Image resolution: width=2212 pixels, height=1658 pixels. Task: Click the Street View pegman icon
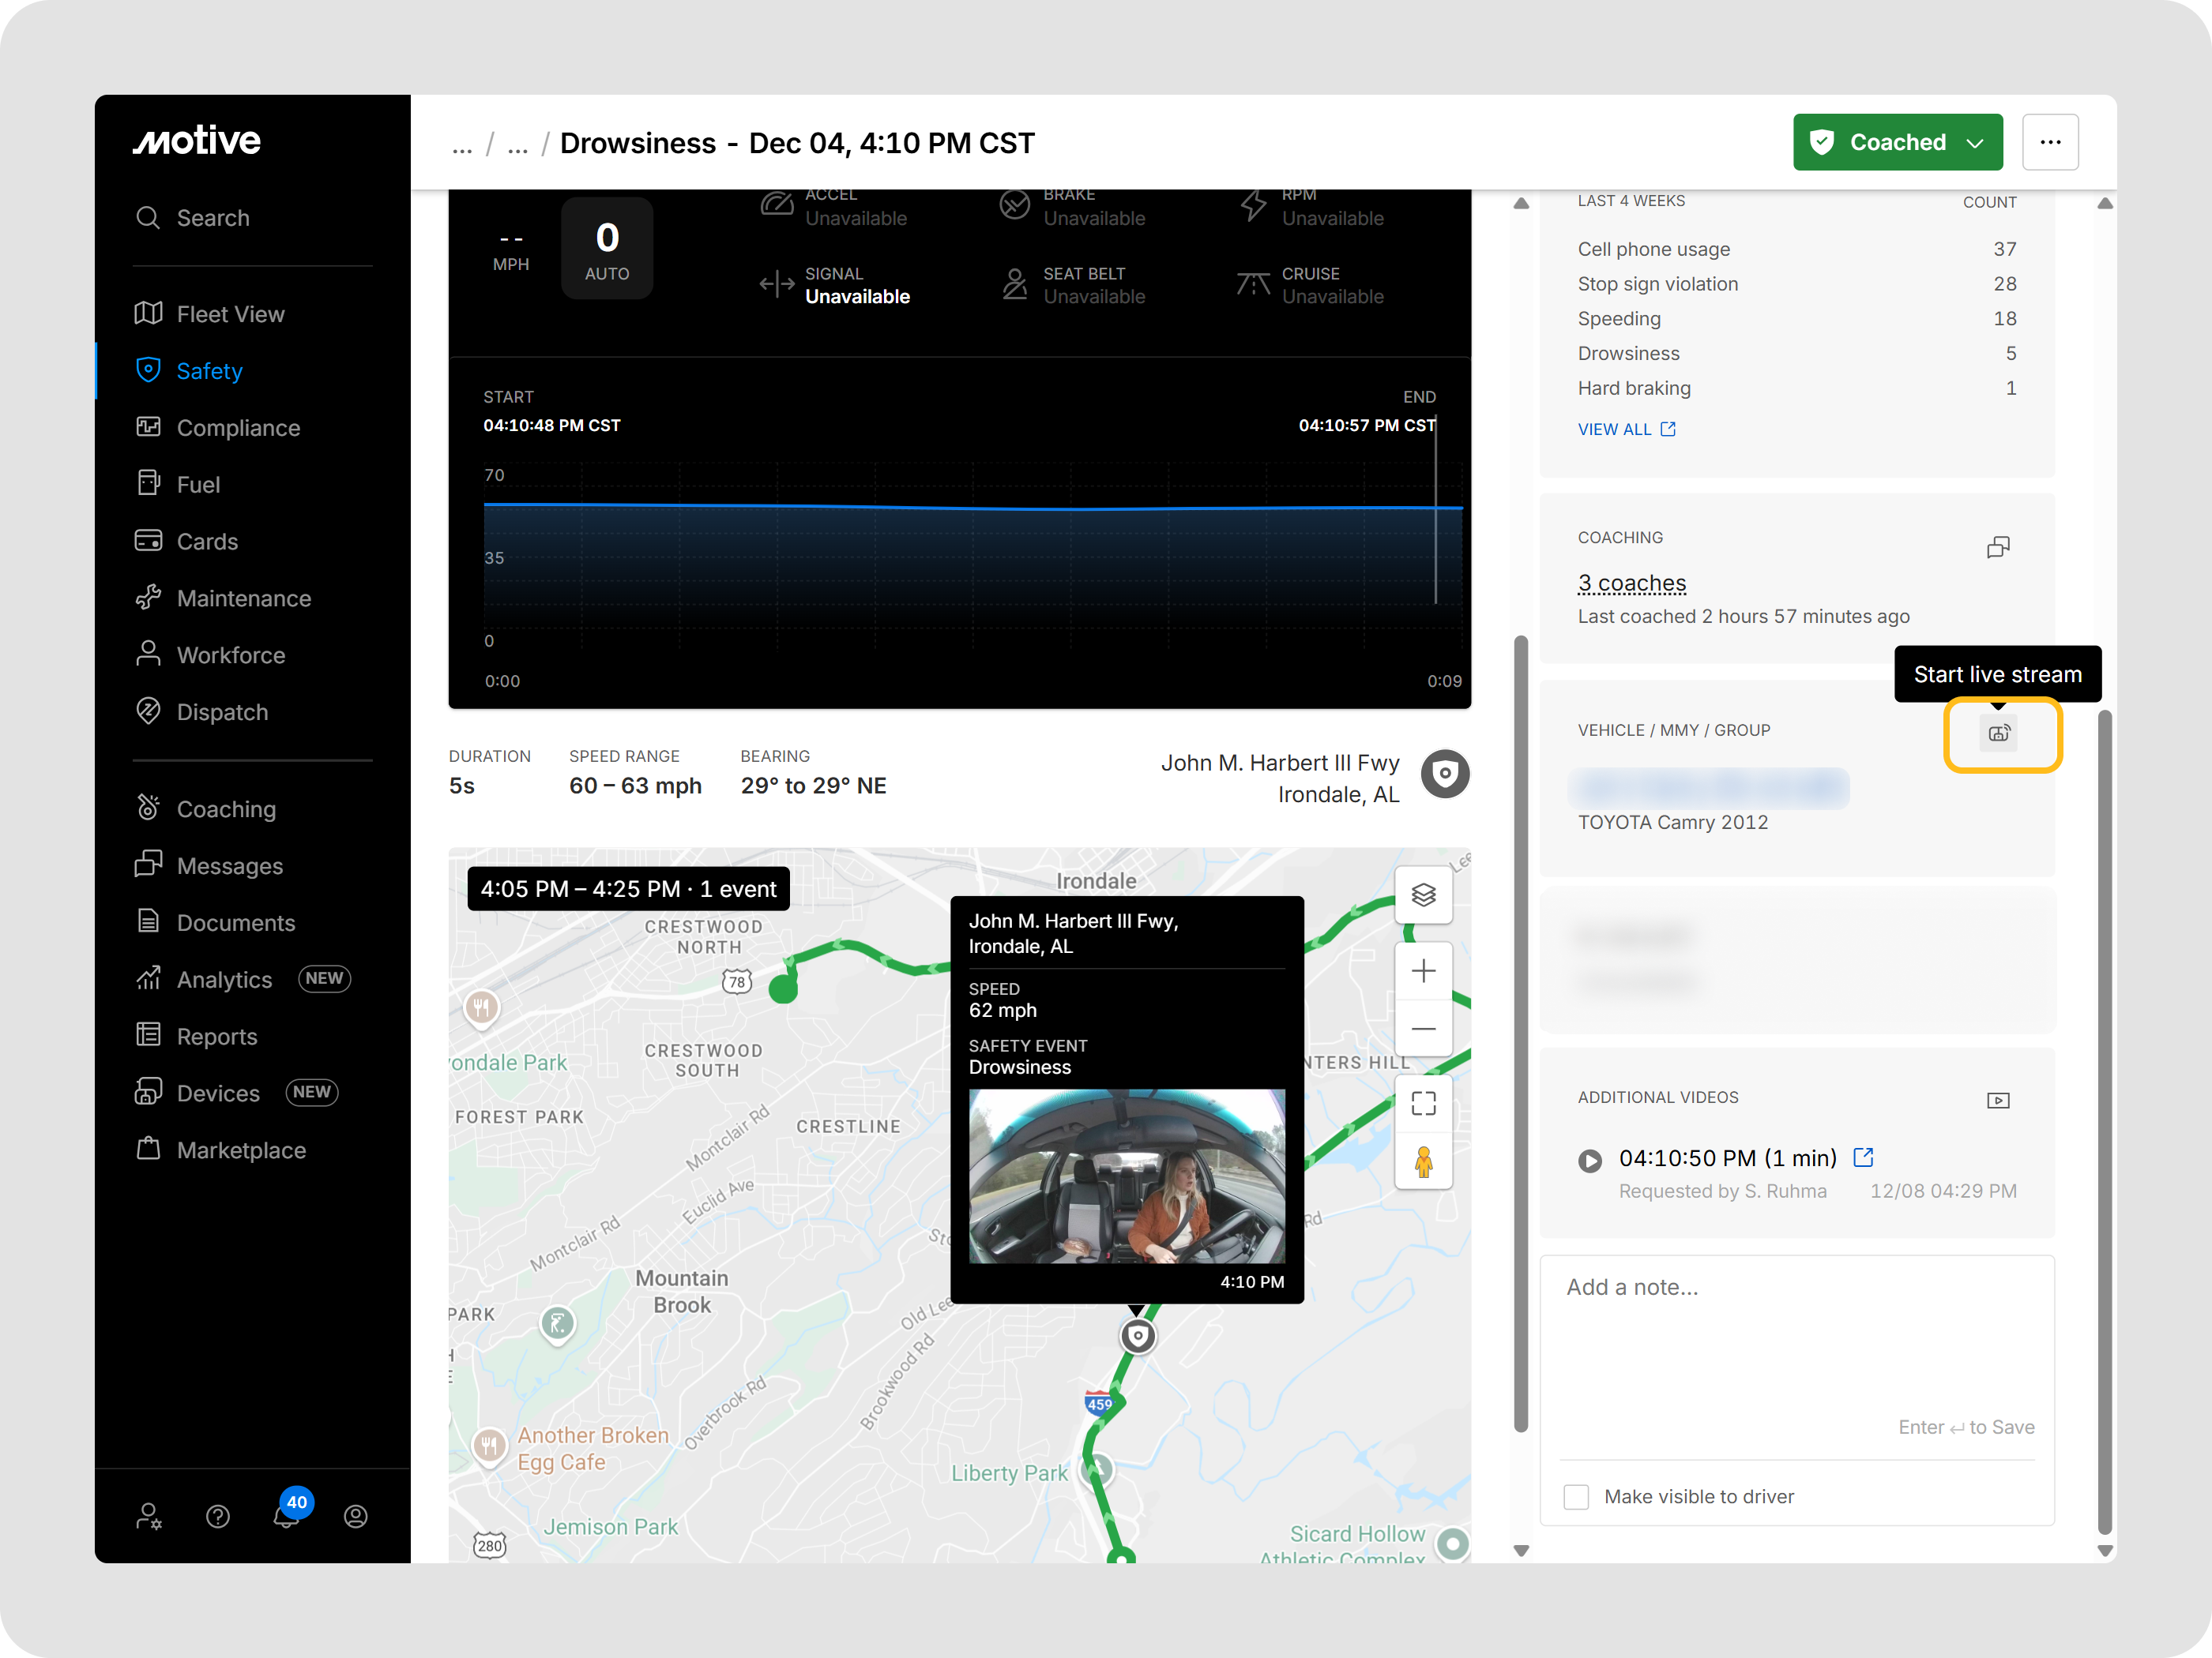1423,1161
